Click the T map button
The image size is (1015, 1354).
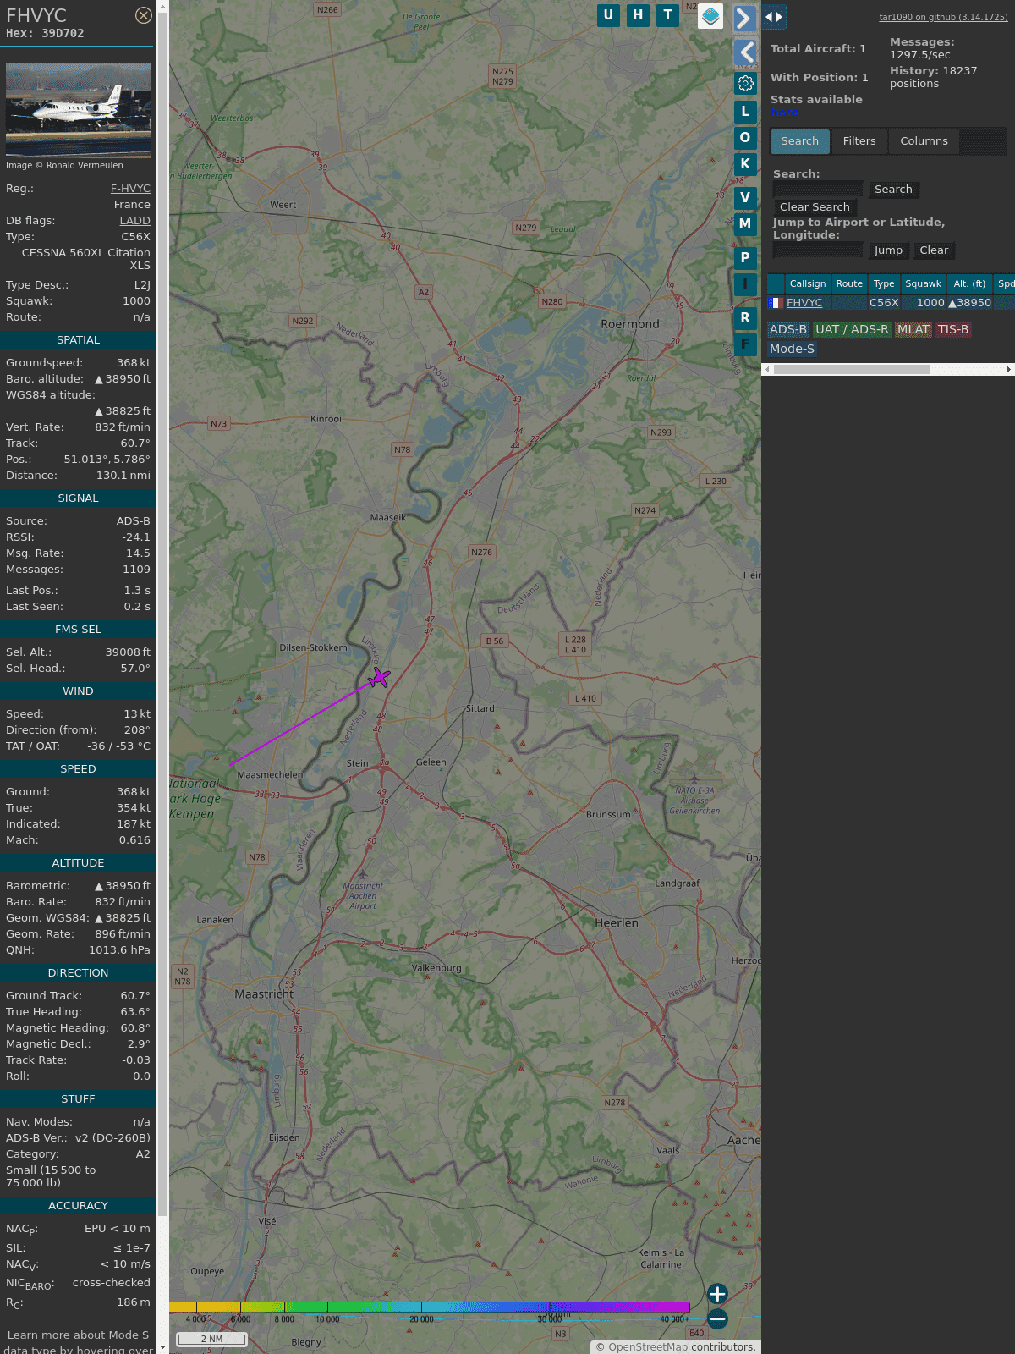point(668,15)
